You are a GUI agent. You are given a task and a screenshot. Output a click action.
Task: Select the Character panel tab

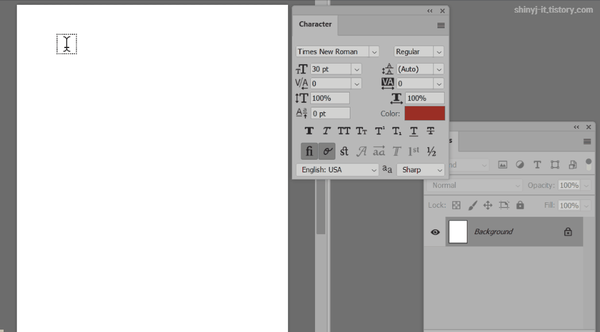pos(316,24)
